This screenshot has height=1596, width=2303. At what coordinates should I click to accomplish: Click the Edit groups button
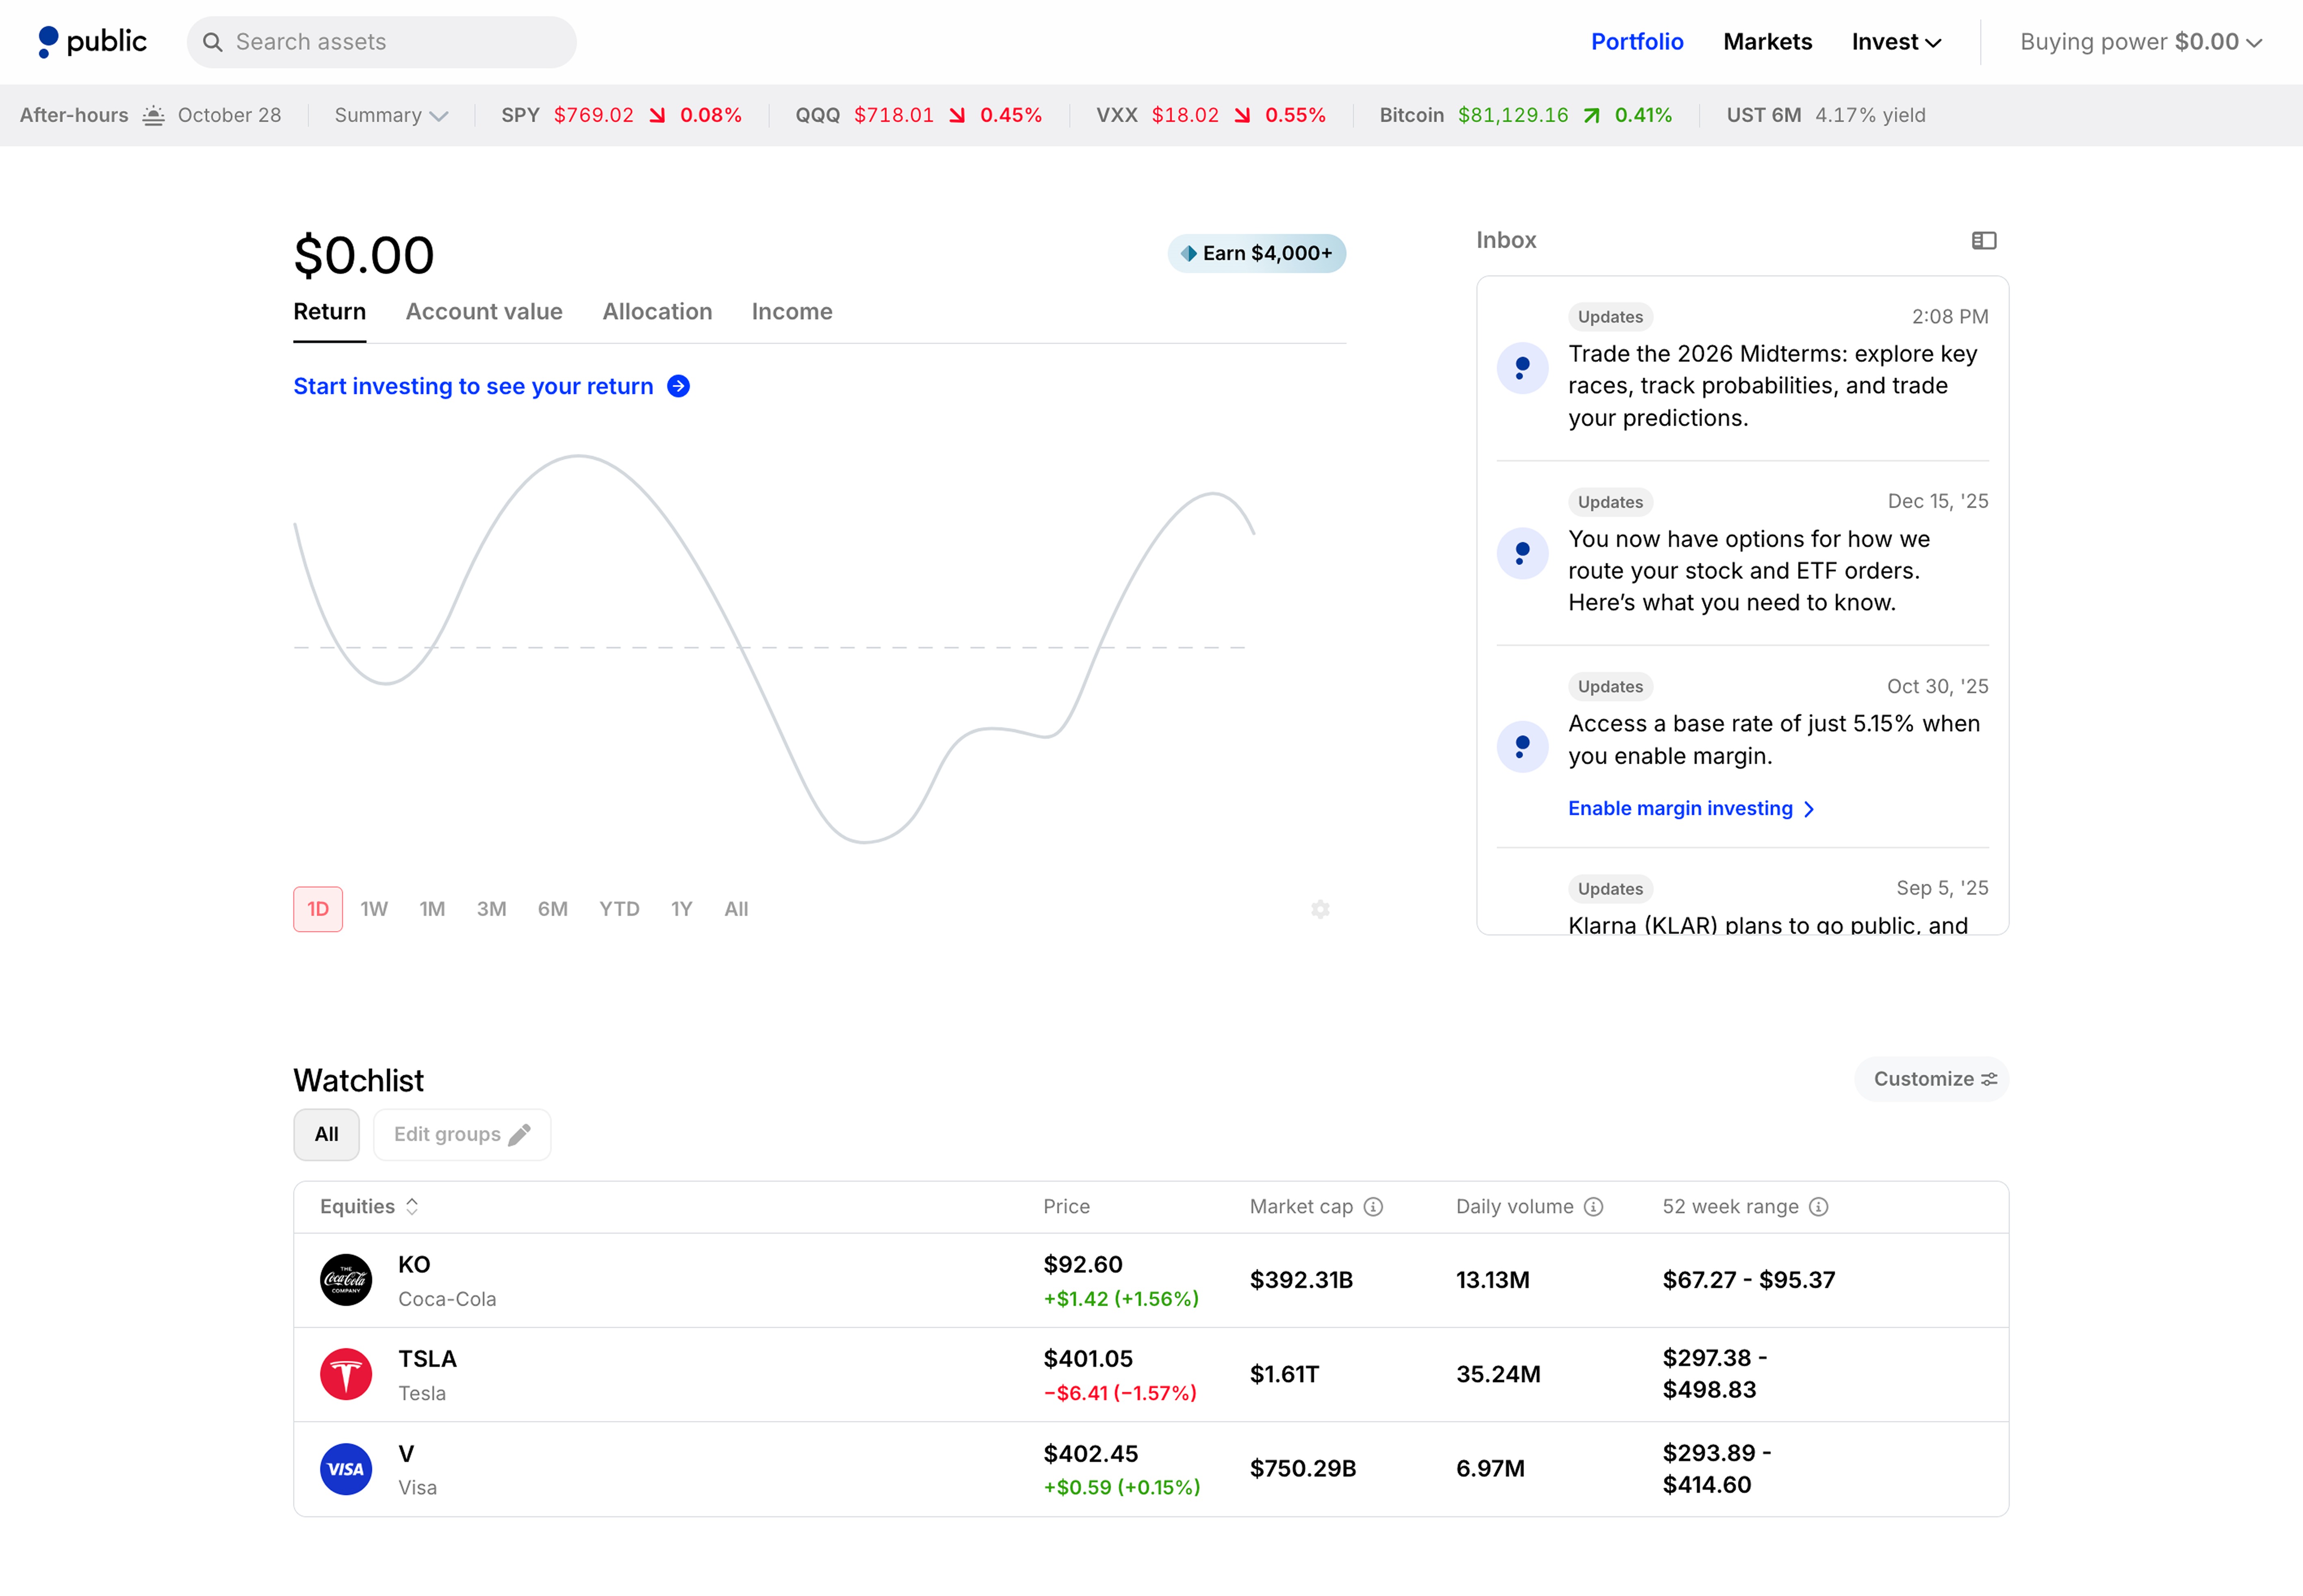[x=462, y=1135]
